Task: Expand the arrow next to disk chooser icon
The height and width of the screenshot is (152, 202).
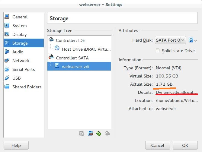Action: coord(195,41)
